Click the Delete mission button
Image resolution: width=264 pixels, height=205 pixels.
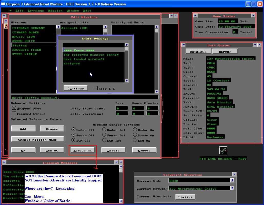click(x=113, y=150)
